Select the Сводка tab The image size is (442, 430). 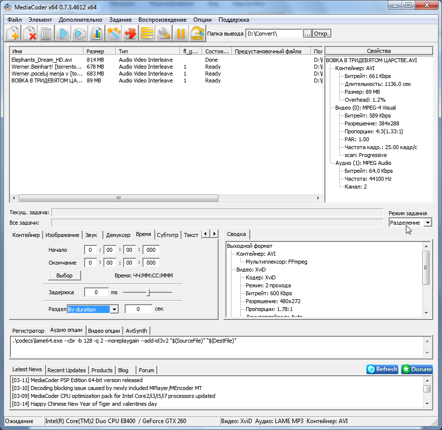236,234
